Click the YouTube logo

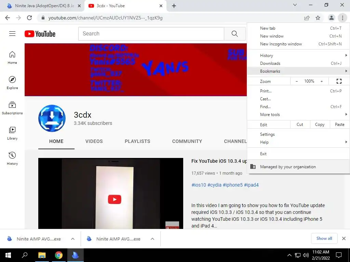pyautogui.click(x=40, y=34)
